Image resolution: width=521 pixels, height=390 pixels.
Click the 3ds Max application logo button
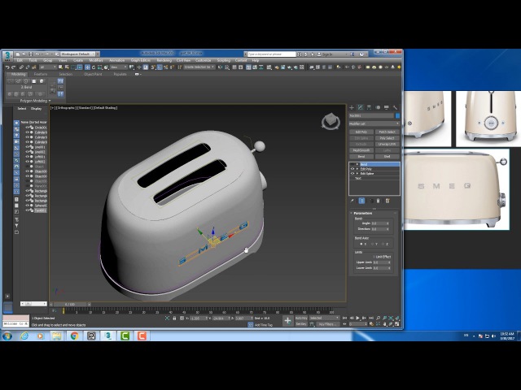(x=8, y=55)
